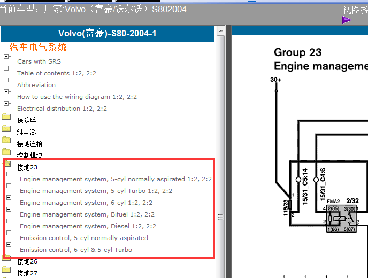Collapse node beside How to use wiring diagram
The image size is (368, 278).
pyautogui.click(x=6, y=92)
